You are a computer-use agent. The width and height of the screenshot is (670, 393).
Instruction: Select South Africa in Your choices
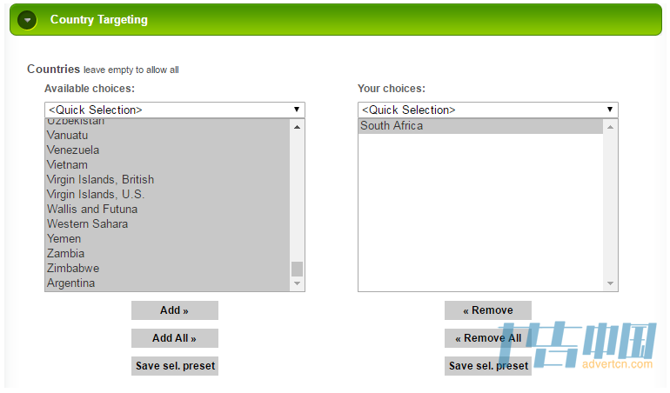[x=480, y=126]
